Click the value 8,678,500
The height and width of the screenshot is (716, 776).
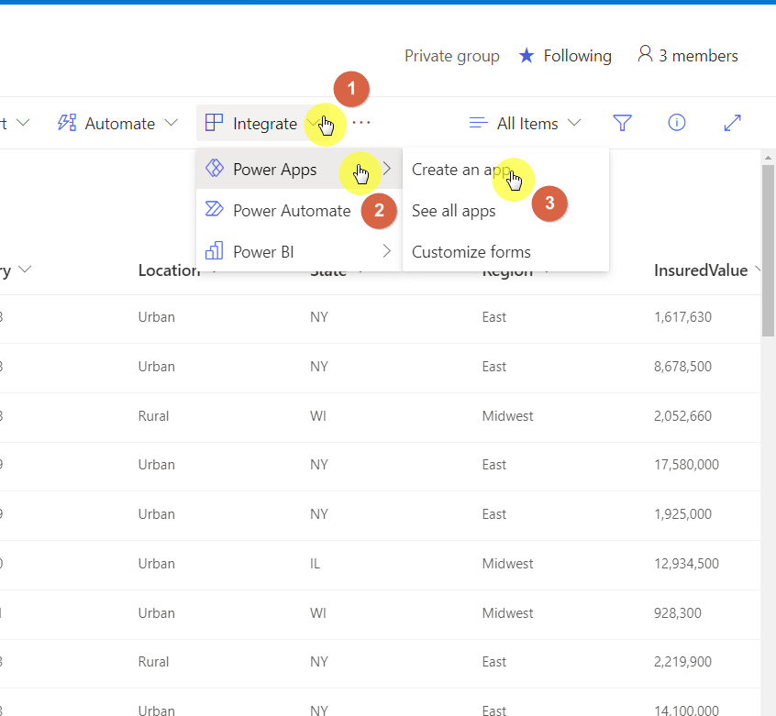[x=682, y=367]
